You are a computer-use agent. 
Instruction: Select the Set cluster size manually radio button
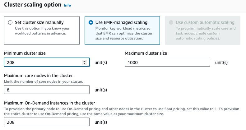[10, 22]
